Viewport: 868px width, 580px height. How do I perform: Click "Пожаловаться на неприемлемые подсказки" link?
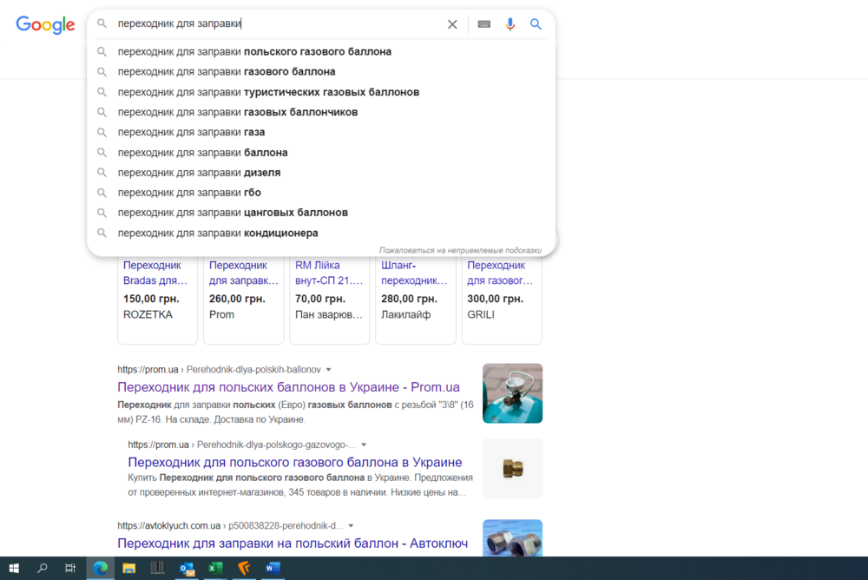[x=461, y=249]
